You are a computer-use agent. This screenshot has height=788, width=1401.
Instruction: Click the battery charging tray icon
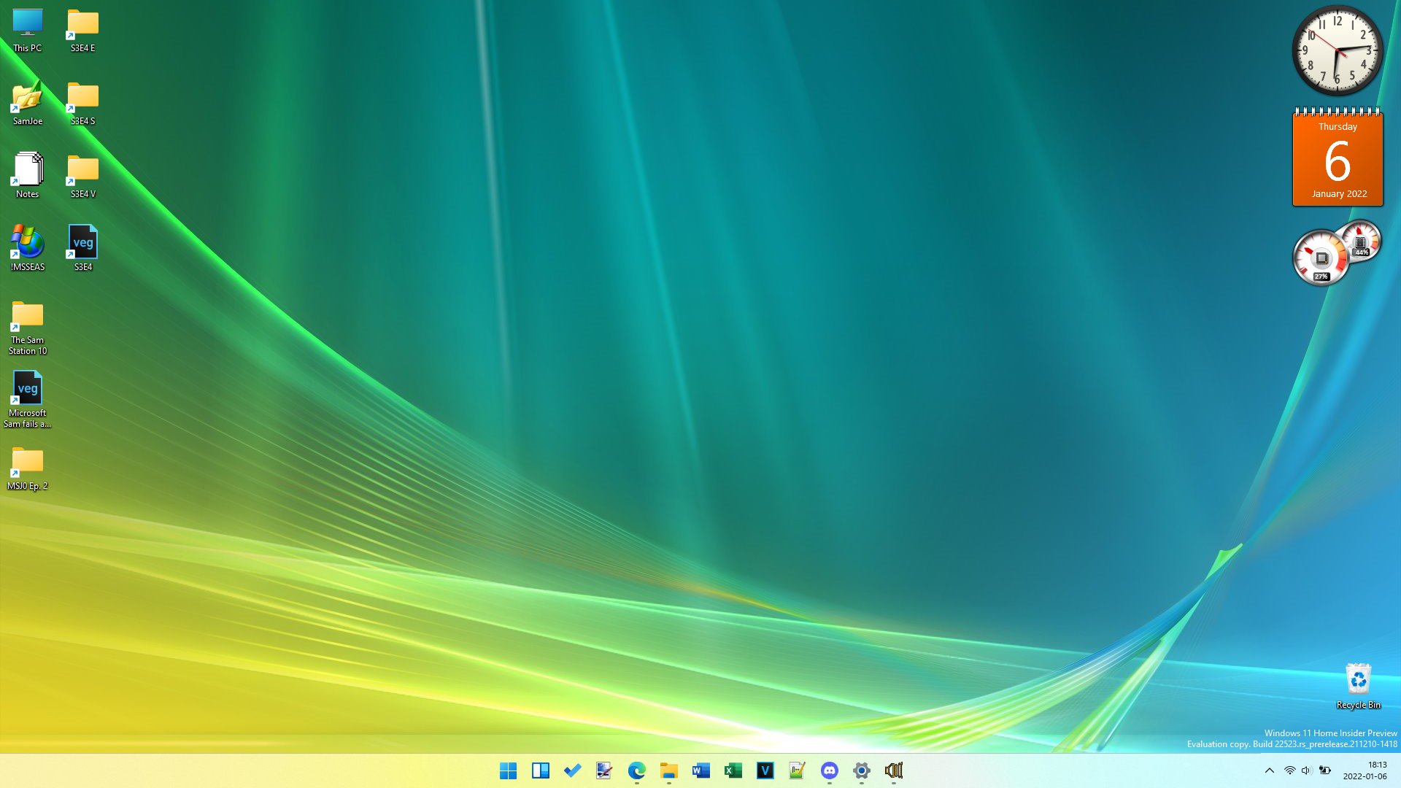pyautogui.click(x=1325, y=770)
